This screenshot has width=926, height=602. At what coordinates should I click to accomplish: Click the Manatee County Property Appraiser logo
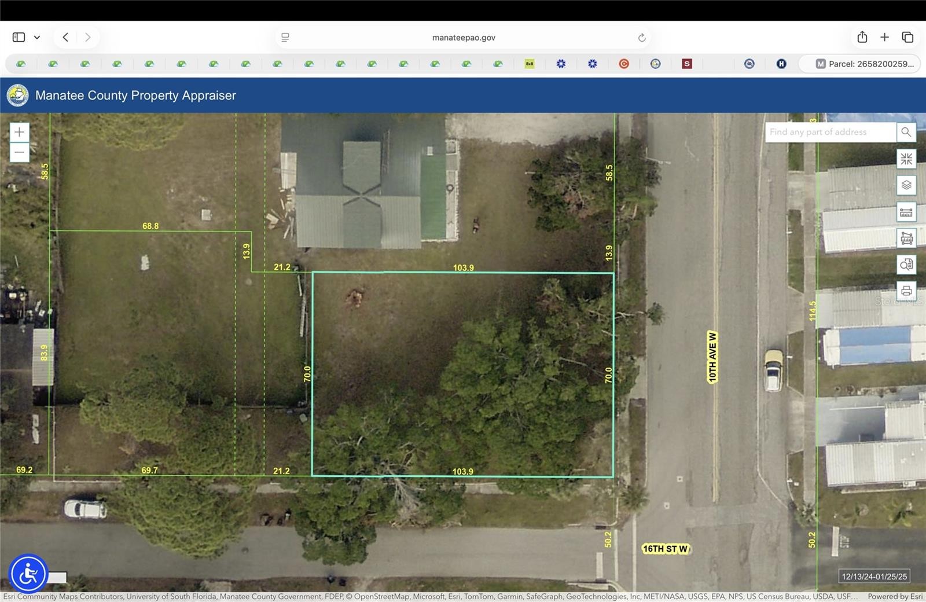pyautogui.click(x=17, y=95)
